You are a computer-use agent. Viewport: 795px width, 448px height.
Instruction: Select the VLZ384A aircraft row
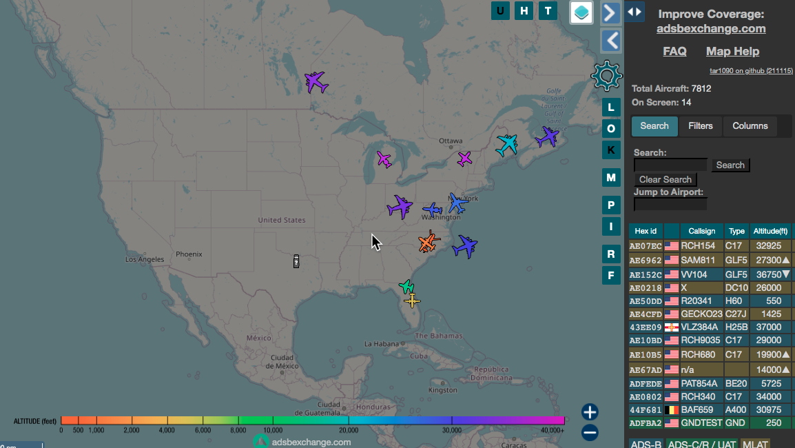coord(710,327)
